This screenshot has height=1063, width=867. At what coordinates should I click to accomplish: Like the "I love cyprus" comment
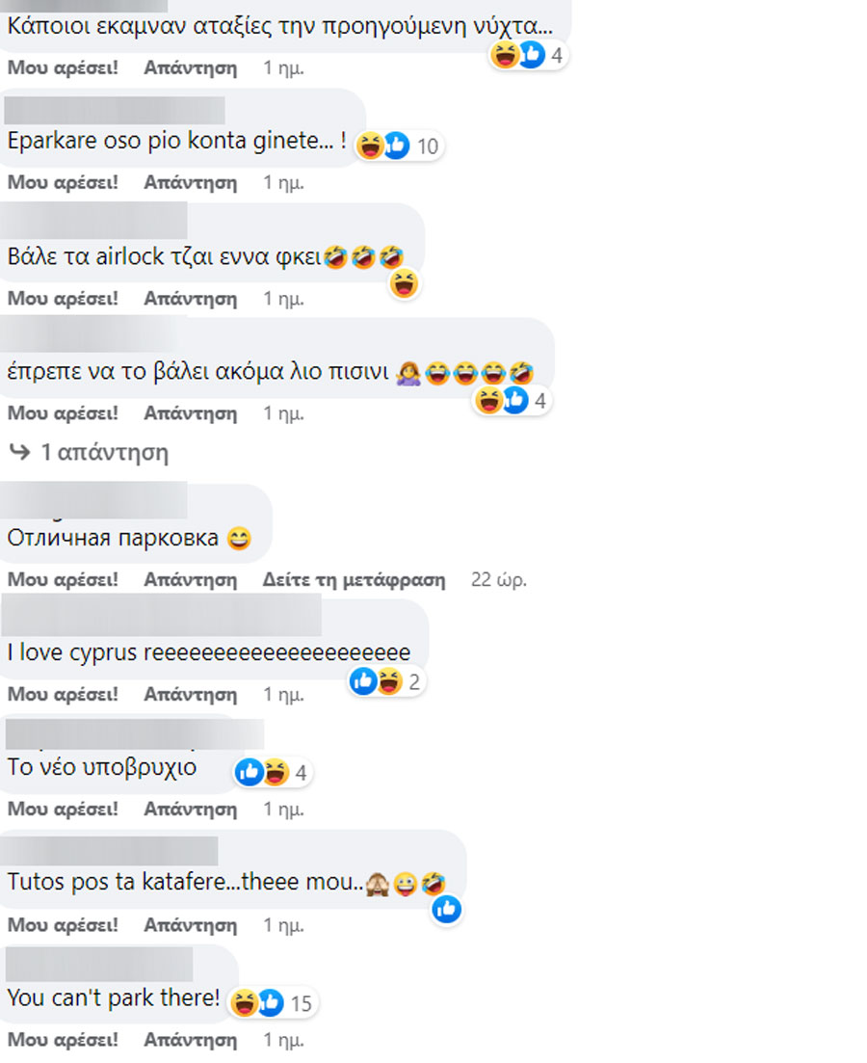[63, 694]
